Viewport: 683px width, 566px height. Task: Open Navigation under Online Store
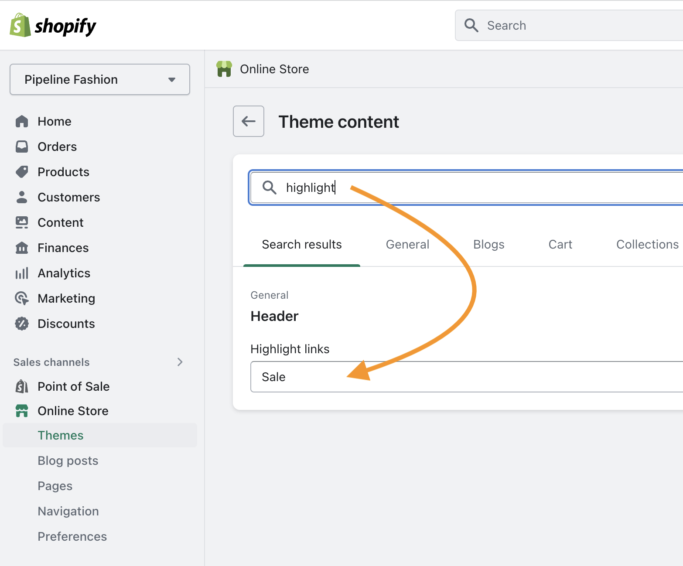tap(68, 511)
